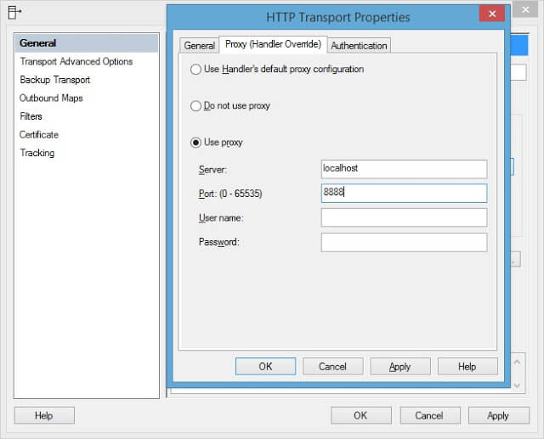Close the background parent window
544x439 pixels.
click(x=525, y=9)
